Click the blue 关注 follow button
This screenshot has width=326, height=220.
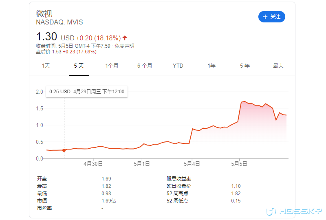[271, 17]
